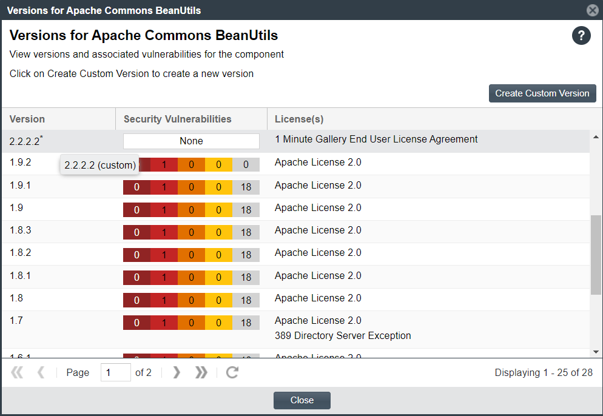Click Apache License 2.0 for version 1.9.1
603x416 pixels.
point(318,186)
